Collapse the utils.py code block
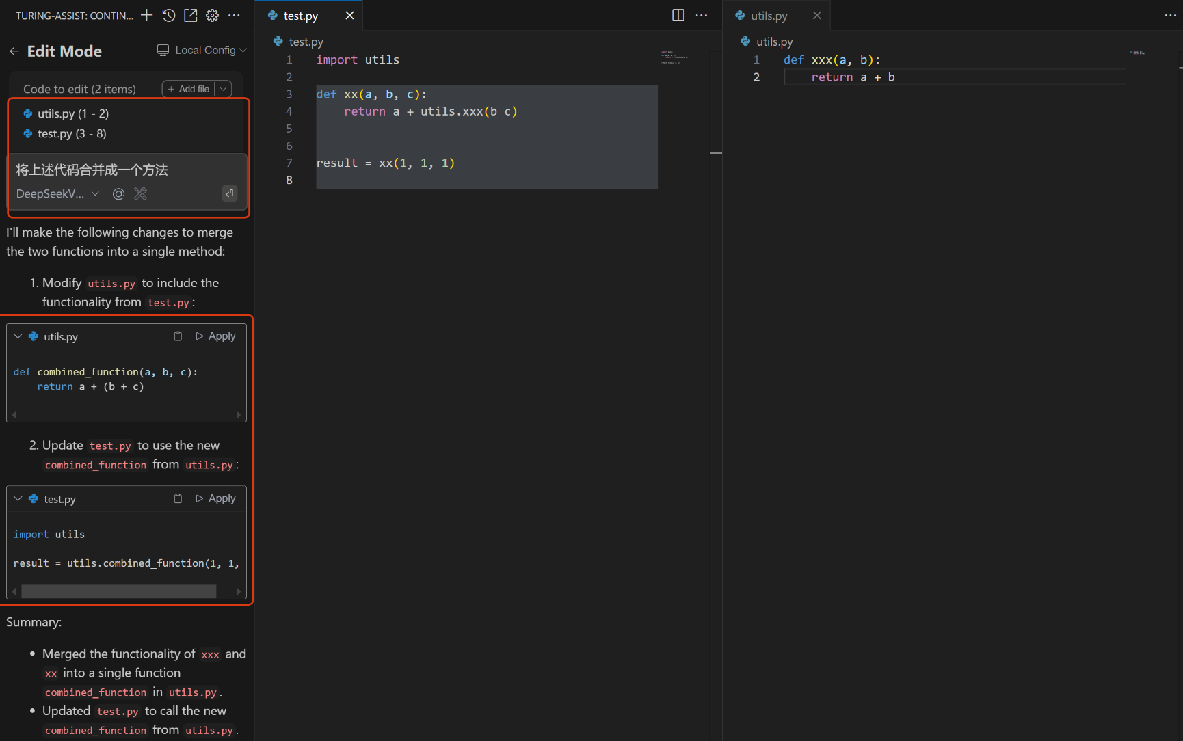The height and width of the screenshot is (741, 1183). 18,336
